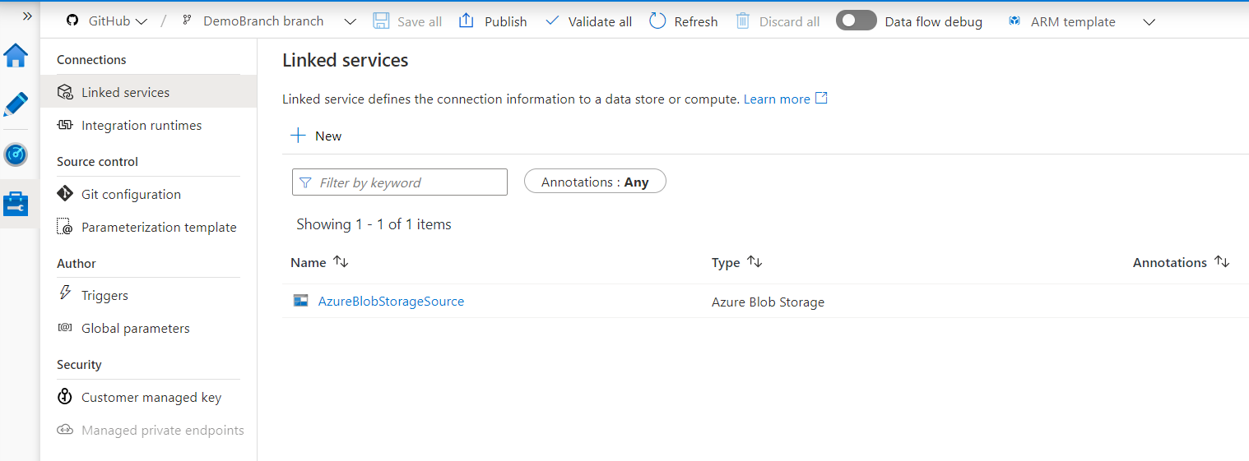Select Integration runtimes menu item
1249x461 pixels.
point(141,126)
